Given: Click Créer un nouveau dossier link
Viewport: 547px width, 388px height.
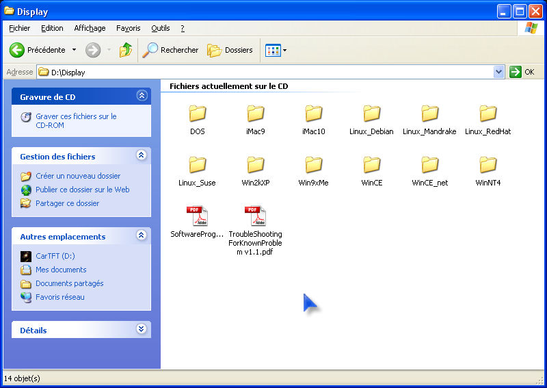Looking at the screenshot, I should [x=77, y=176].
